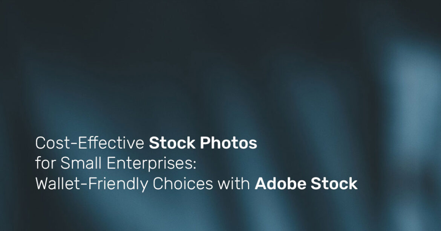Click the bold word "Adobe"
The height and width of the screenshot is (231, 441).
[x=280, y=184]
